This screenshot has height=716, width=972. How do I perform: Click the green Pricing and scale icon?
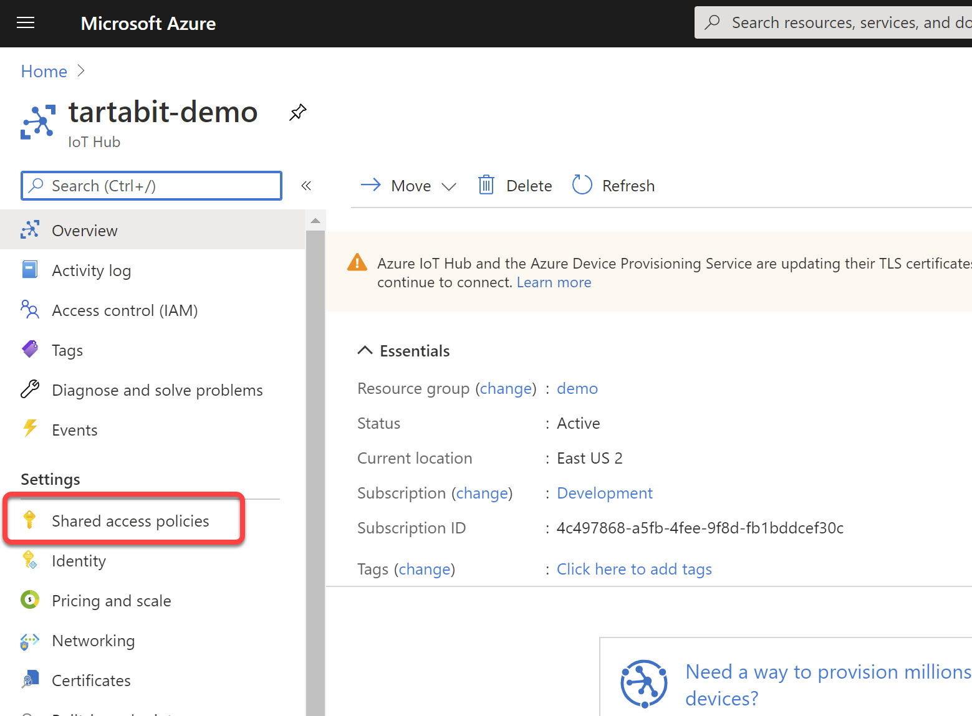(30, 599)
